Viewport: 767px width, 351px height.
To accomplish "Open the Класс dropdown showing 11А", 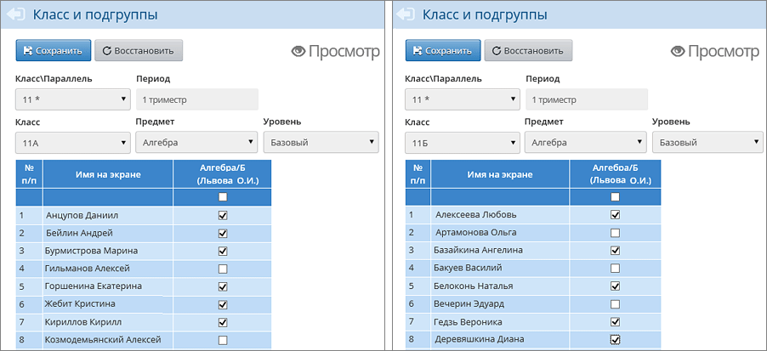I will (73, 143).
